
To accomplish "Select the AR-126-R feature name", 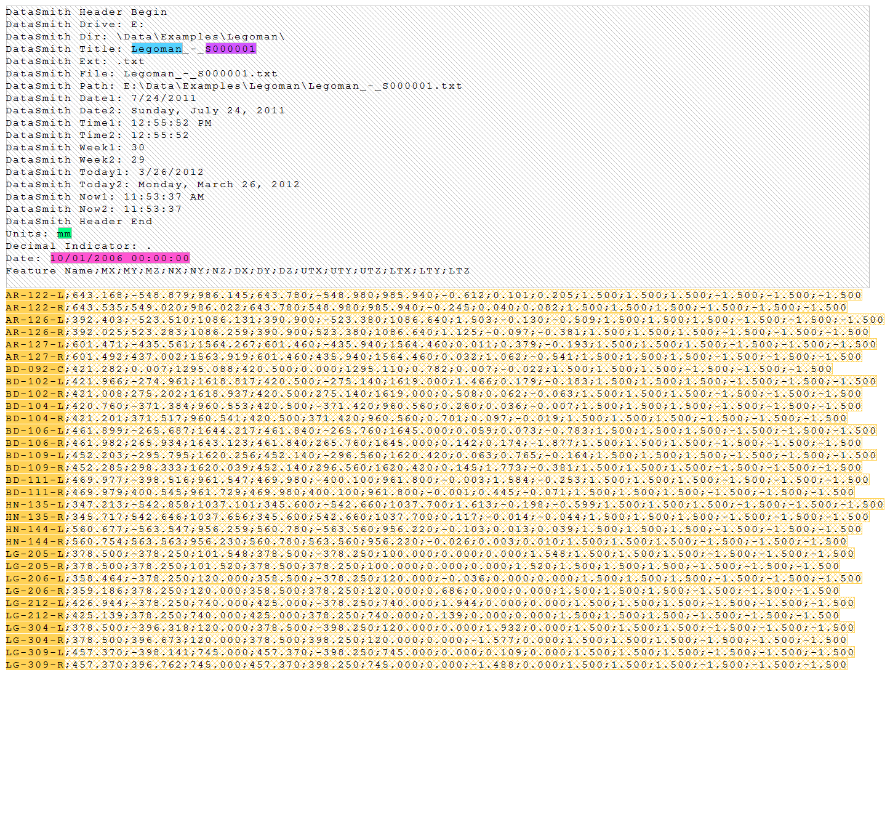I will [x=35, y=332].
